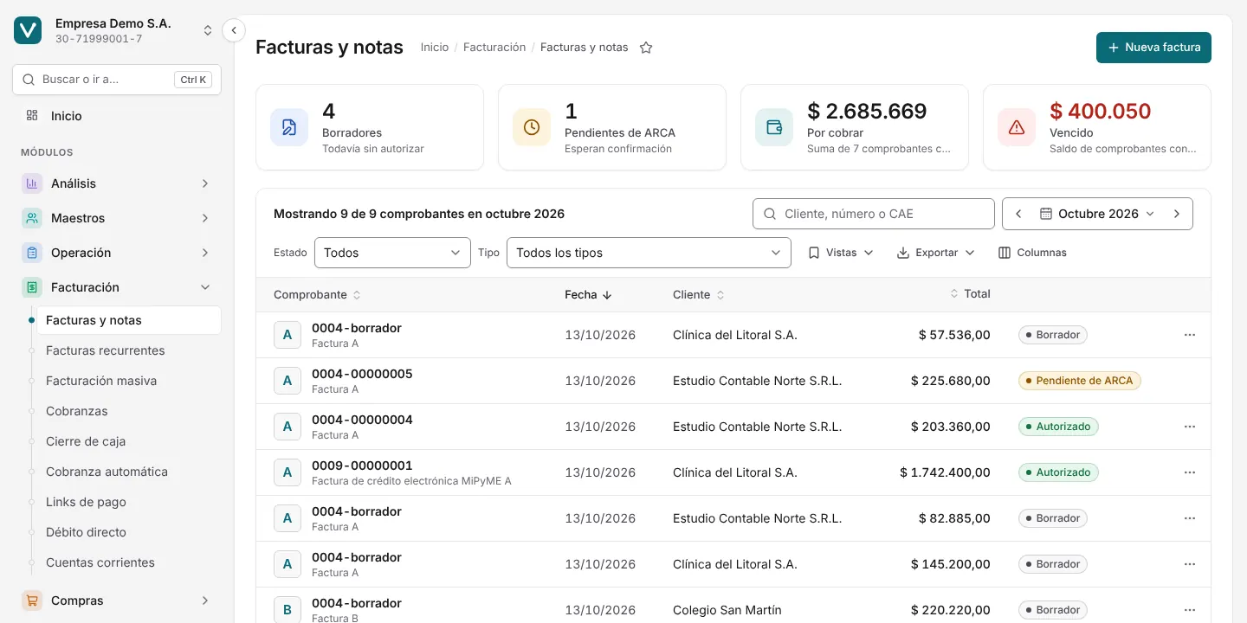Open row actions for $ 57.536,00 invoice
This screenshot has width=1247, height=623.
(1190, 335)
